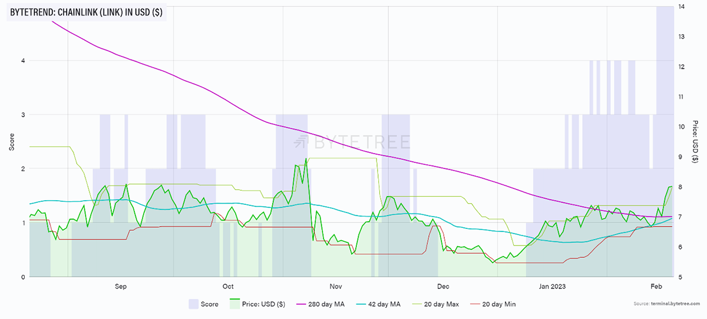Click the 10 tick on price axis
707x319 pixels.
[x=680, y=127]
